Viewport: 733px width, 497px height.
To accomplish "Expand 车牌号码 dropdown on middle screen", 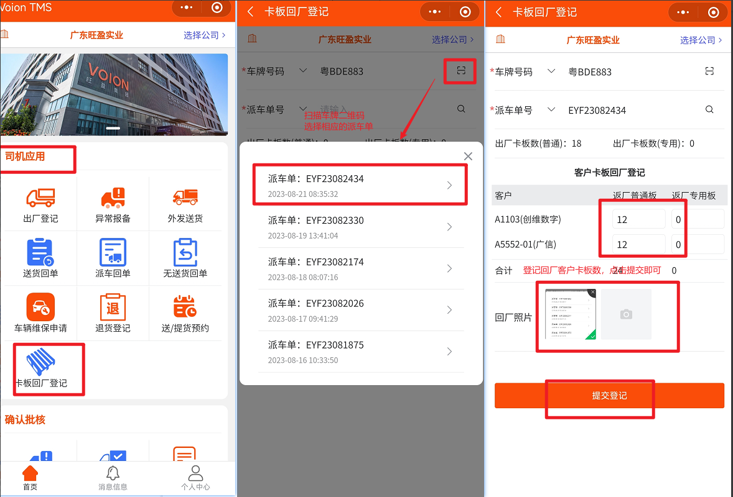I will tap(303, 70).
